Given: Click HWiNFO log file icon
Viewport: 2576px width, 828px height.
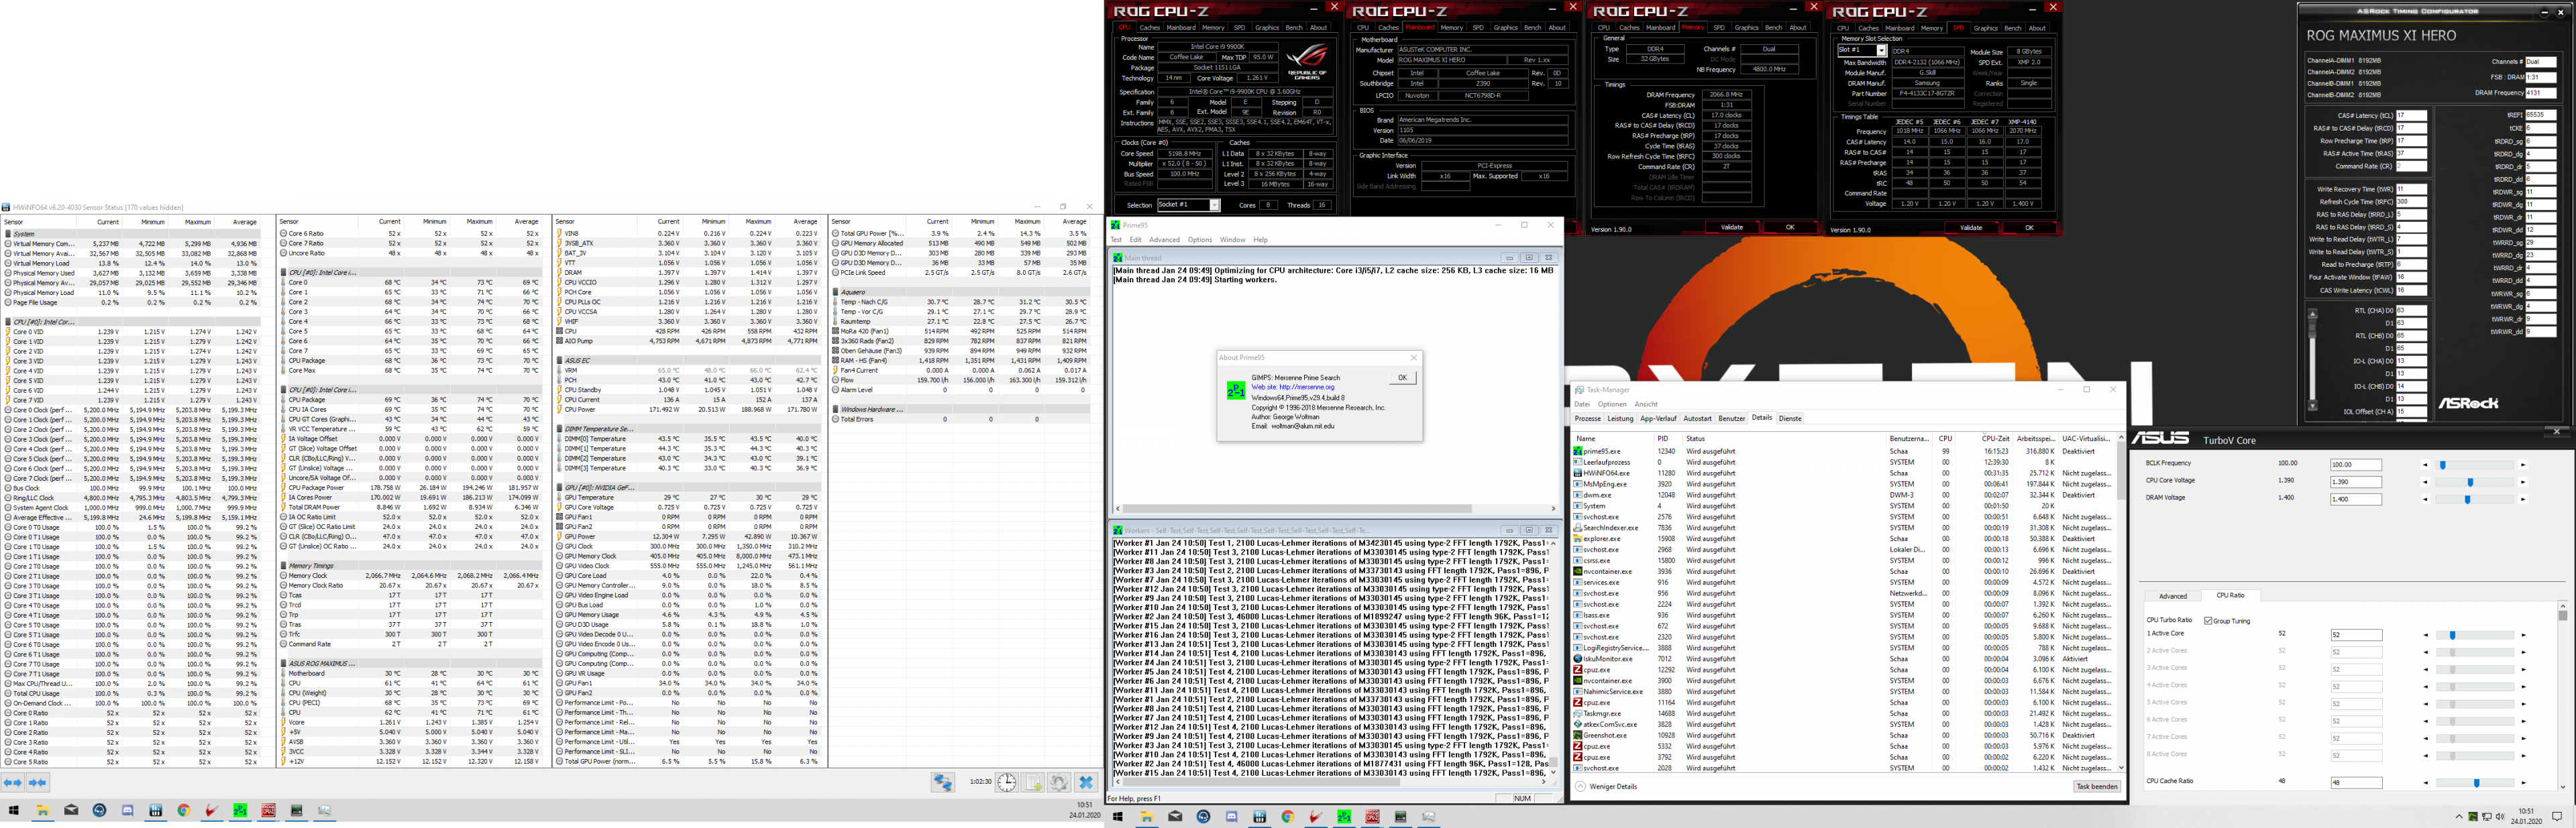Looking at the screenshot, I should click(x=1034, y=783).
